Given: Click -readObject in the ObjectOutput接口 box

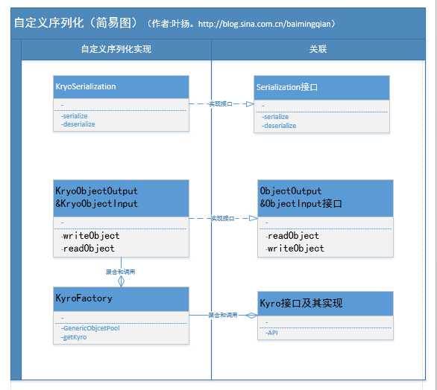Looking at the screenshot, I should point(292,236).
